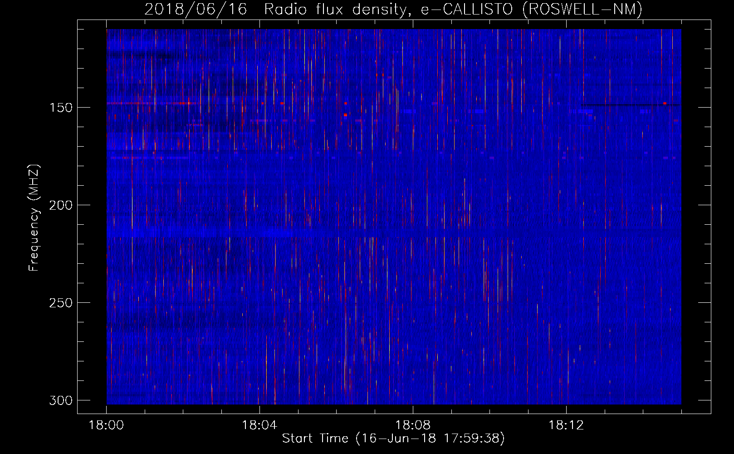Click the 18:12 time axis label
Screen dimensions: 734x454
pos(566,425)
